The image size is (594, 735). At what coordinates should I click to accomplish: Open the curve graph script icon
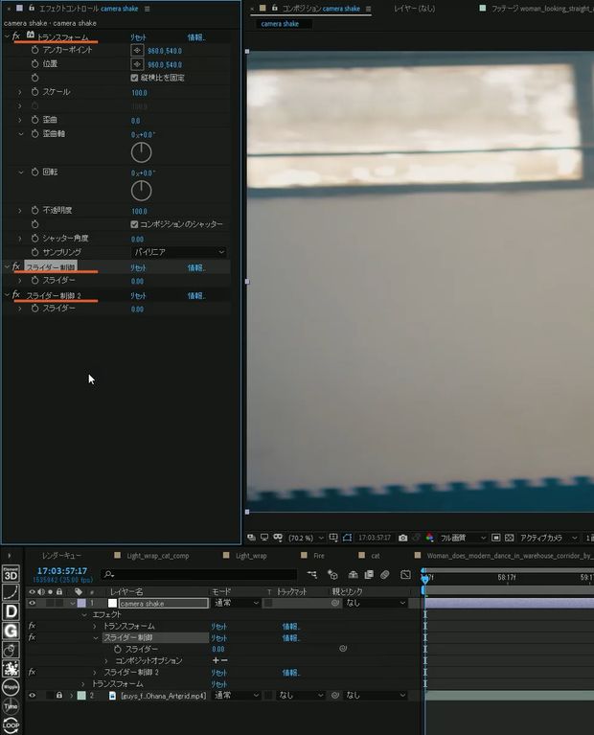pos(11,592)
